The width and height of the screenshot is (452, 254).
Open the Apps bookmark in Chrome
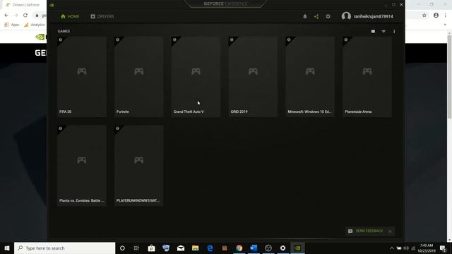coord(12,25)
